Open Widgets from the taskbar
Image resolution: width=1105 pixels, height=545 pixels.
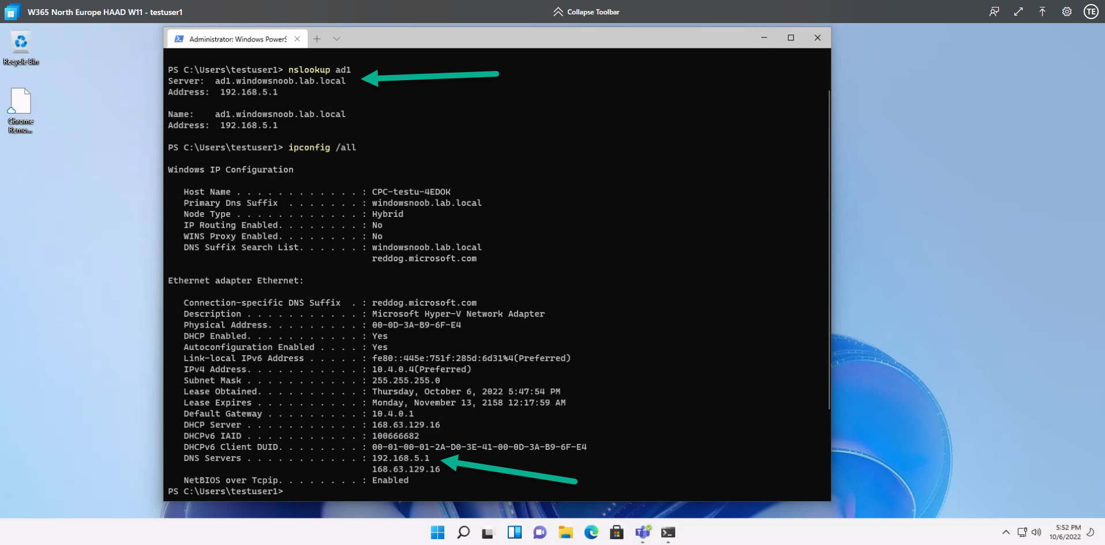coord(515,532)
